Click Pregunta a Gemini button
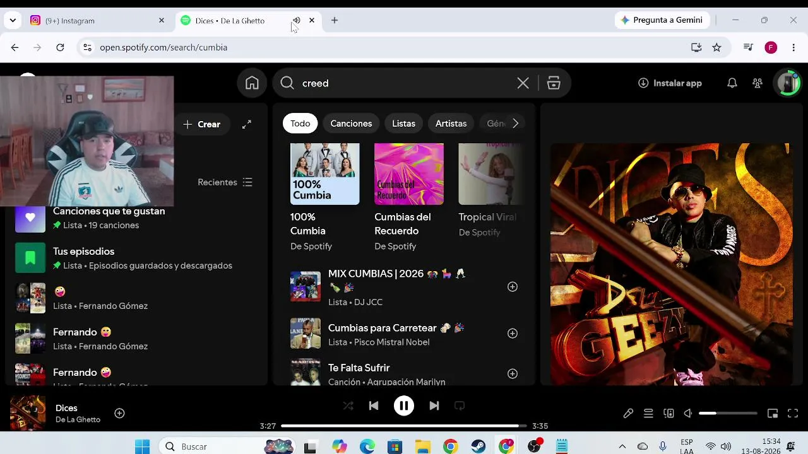This screenshot has height=454, width=808. click(x=662, y=20)
